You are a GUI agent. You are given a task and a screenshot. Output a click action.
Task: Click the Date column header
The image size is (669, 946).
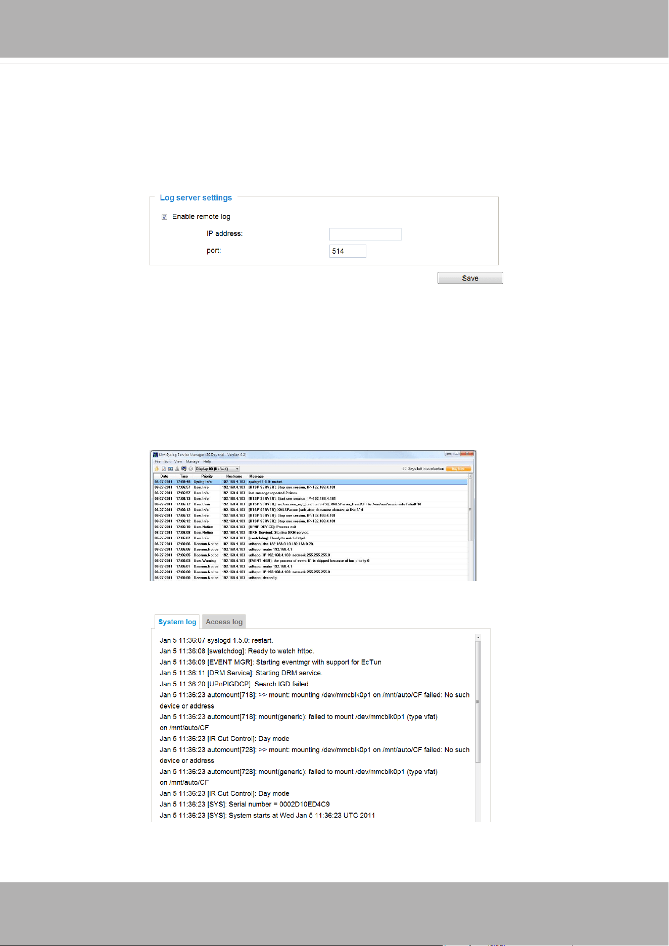pyautogui.click(x=164, y=476)
